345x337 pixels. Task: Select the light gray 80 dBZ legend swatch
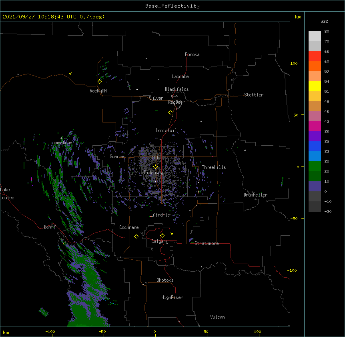pyautogui.click(x=315, y=36)
